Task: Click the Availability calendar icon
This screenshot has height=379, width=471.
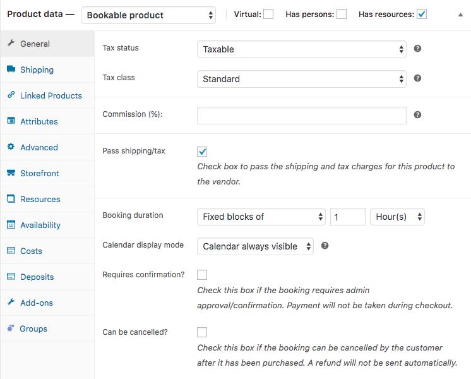Action: pyautogui.click(x=11, y=225)
